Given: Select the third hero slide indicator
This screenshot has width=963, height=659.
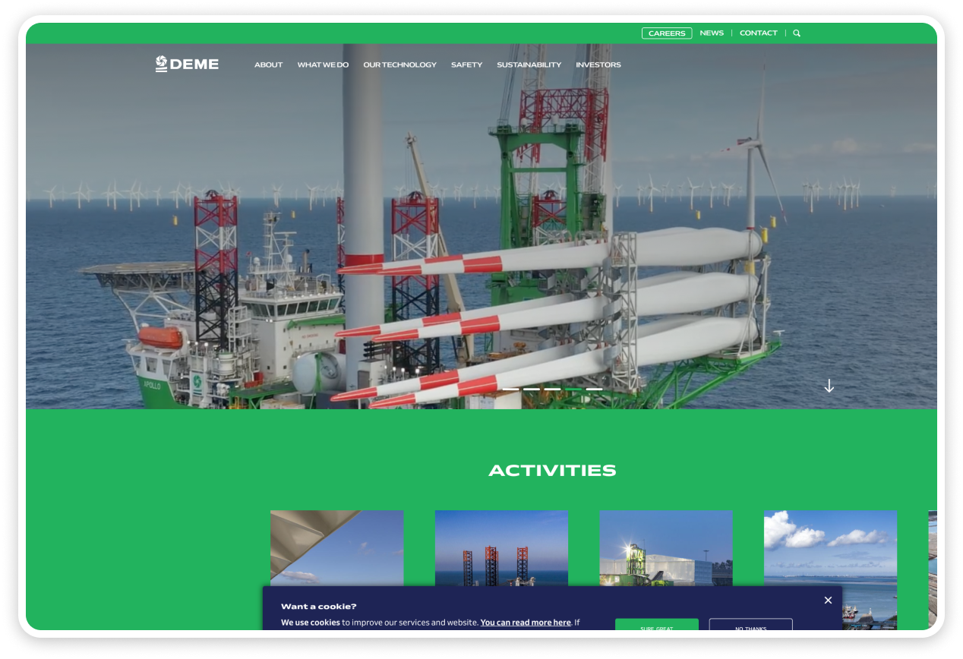Looking at the screenshot, I should point(552,389).
